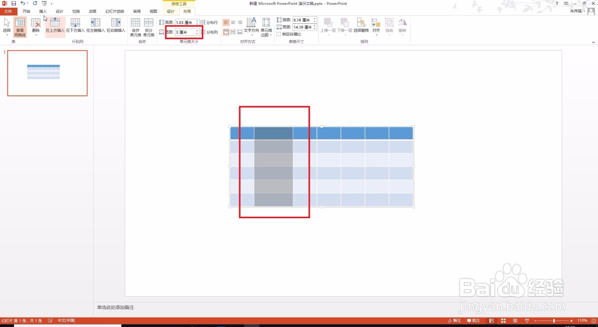Click the Redo/Repeat icon
The width and height of the screenshot is (598, 327).
pos(35,3)
